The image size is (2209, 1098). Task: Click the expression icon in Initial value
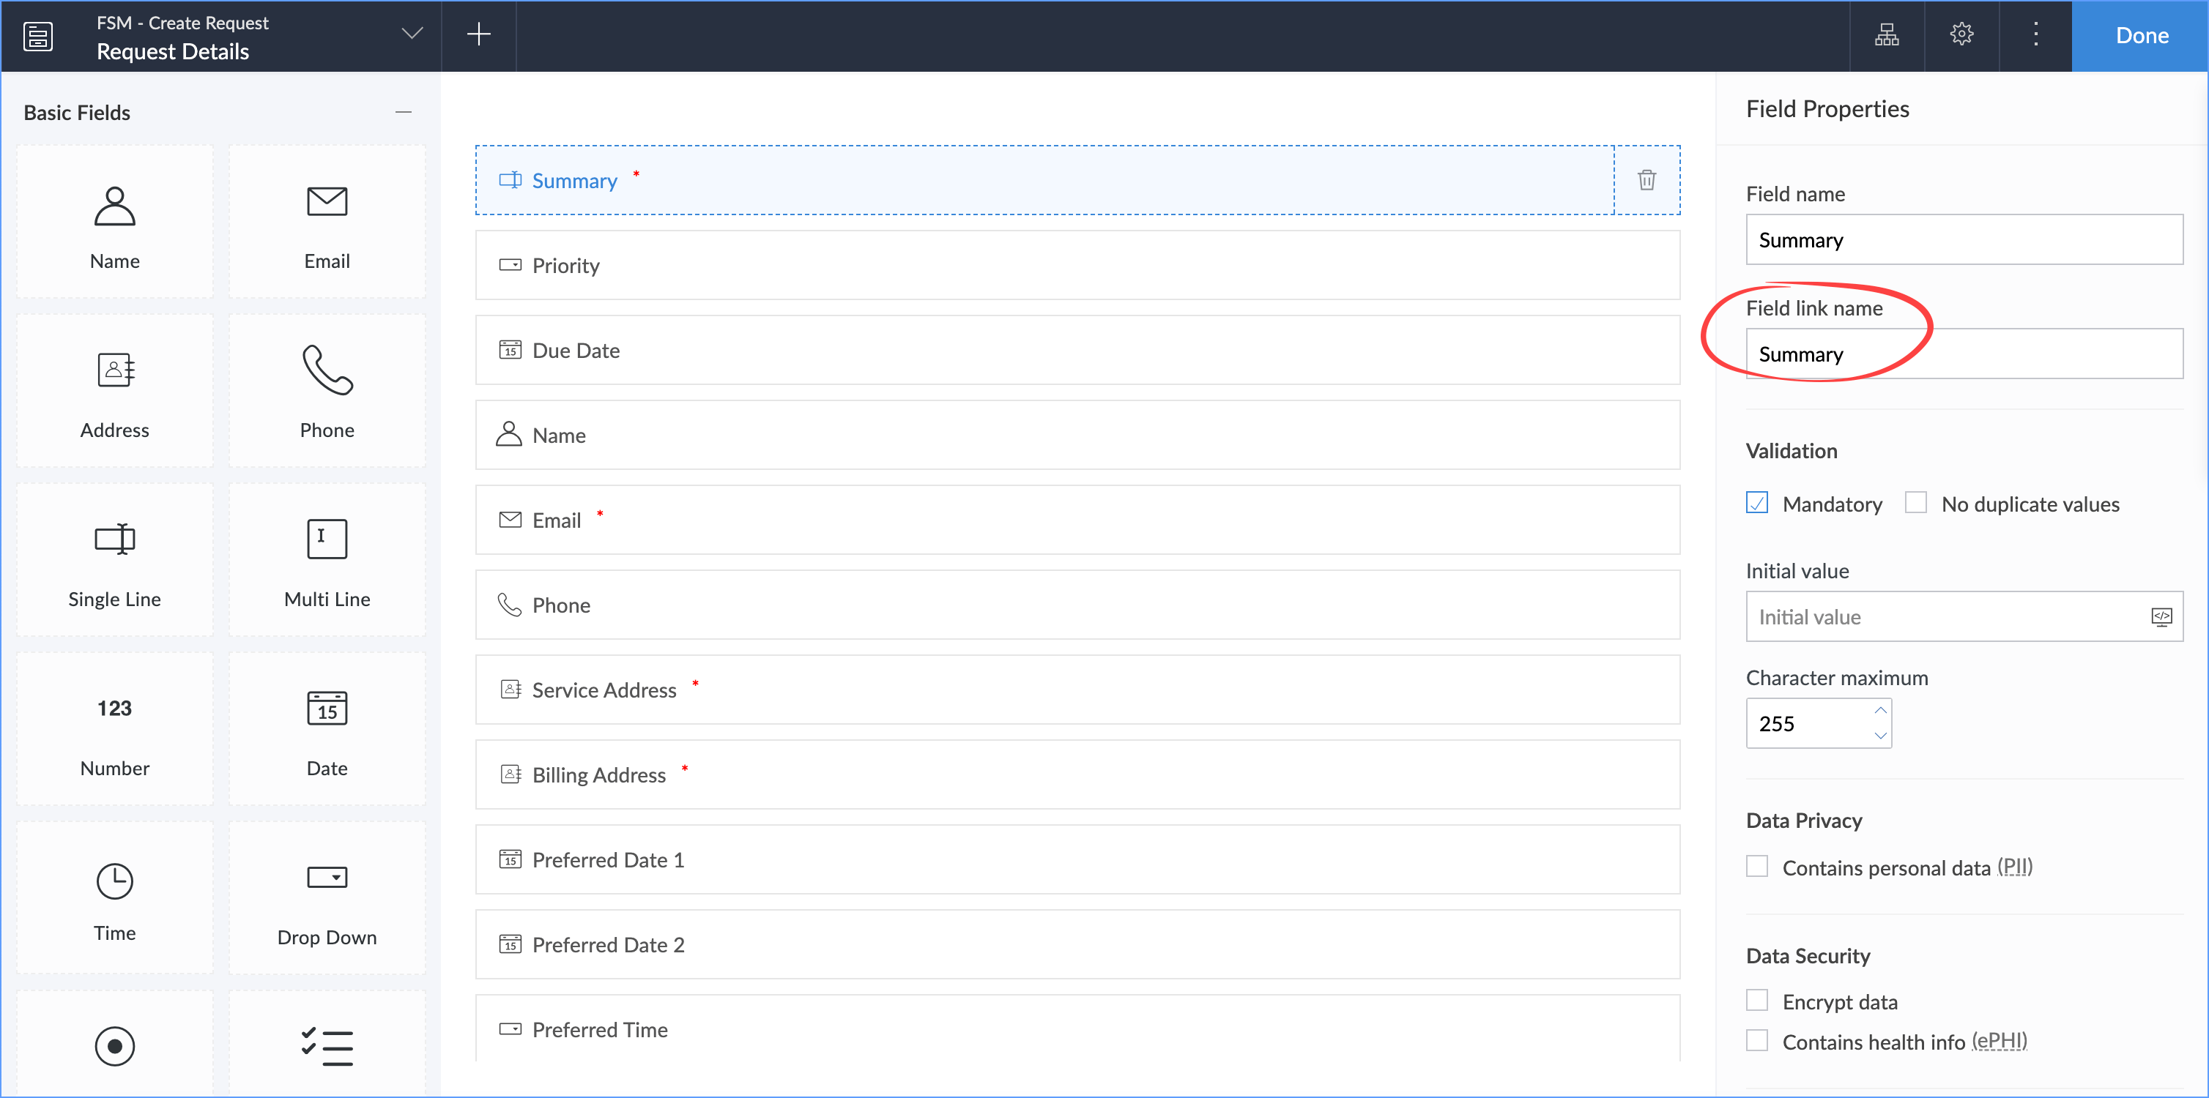(2160, 616)
